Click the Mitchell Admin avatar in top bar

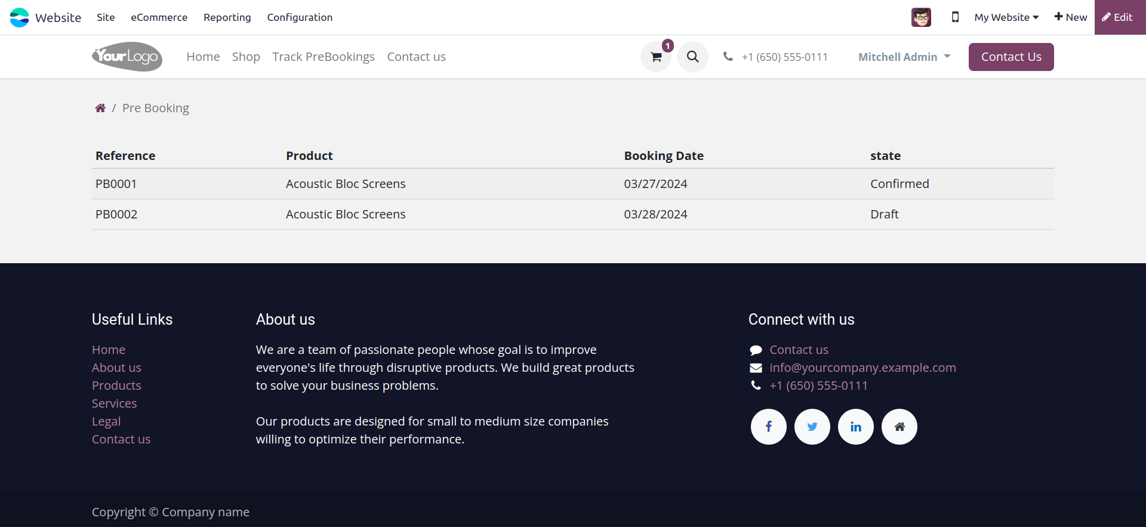tap(921, 17)
